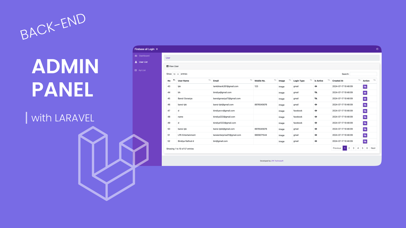This screenshot has width=406, height=228.
Task: Toggle the sidebar hamburger menu icon
Action: tap(157, 49)
